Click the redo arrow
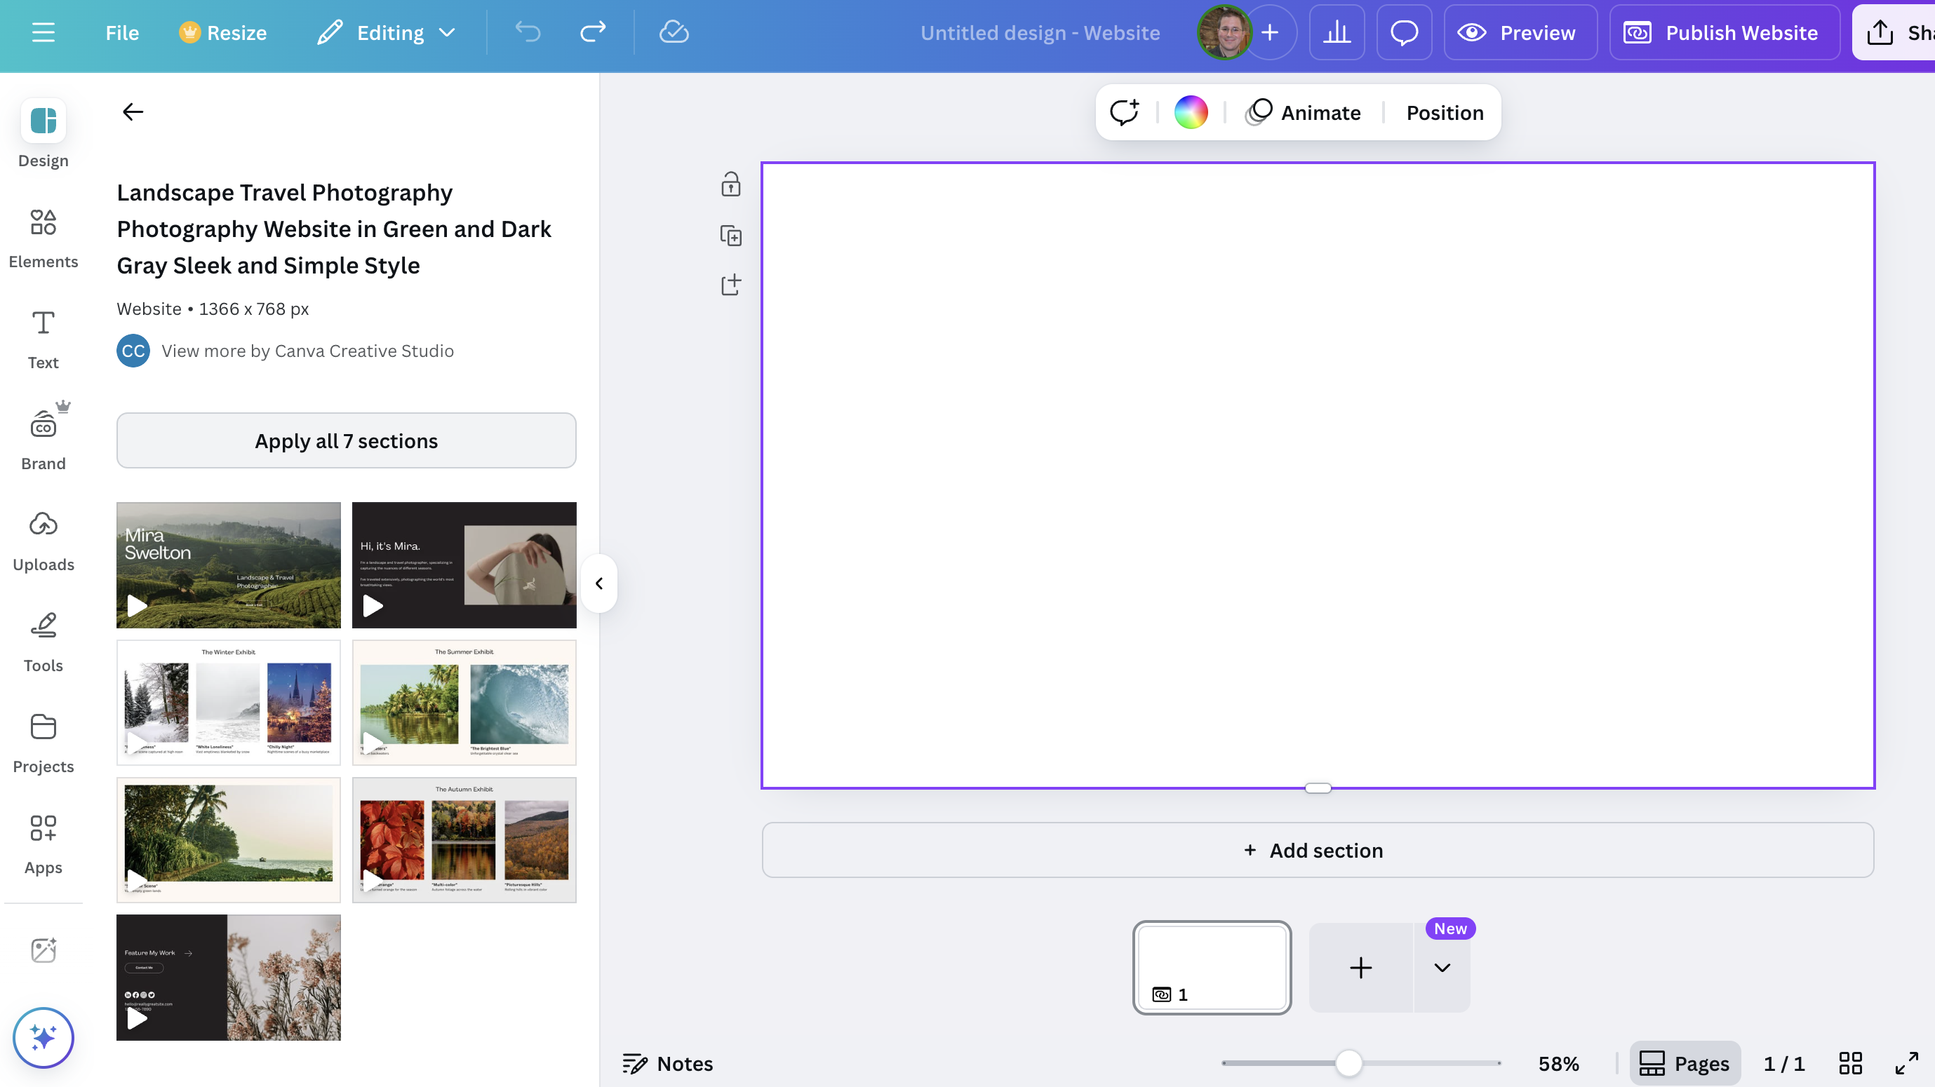The height and width of the screenshot is (1087, 1935). pyautogui.click(x=593, y=32)
